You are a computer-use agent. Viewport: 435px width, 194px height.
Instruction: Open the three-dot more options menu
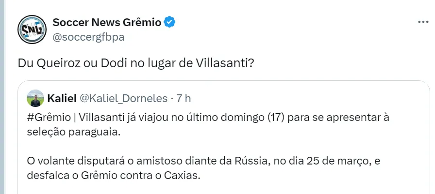pyautogui.click(x=423, y=23)
